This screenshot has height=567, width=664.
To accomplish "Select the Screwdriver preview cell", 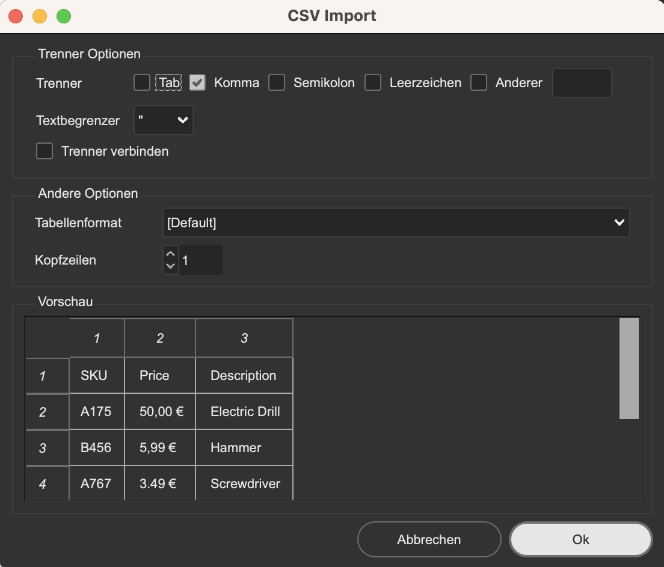I will (244, 483).
